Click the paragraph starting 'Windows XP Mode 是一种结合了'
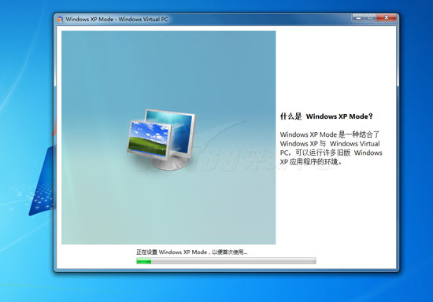The height and width of the screenshot is (302, 433). [x=331, y=148]
